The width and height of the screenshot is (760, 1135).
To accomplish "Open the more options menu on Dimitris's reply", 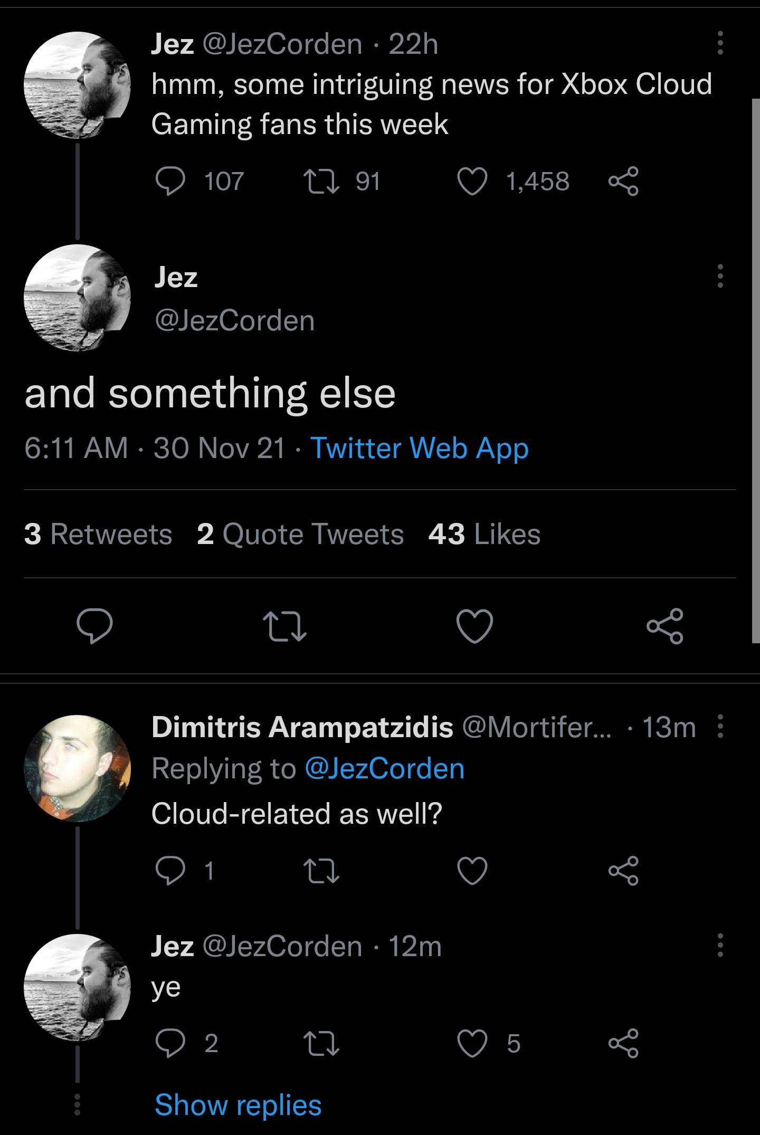I will click(720, 727).
